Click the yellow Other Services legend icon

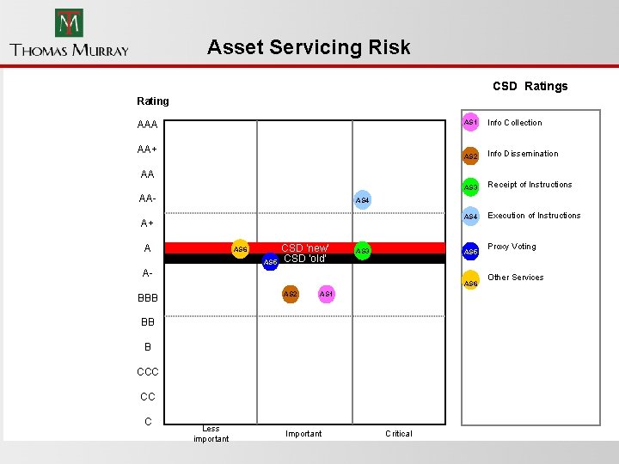click(x=470, y=280)
